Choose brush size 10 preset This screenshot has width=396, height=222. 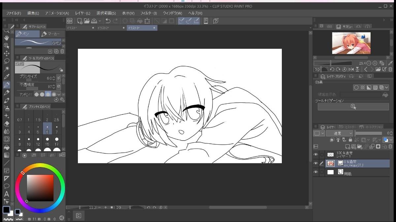29,142
